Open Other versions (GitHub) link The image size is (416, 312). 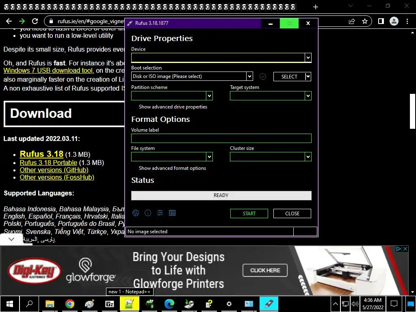tap(54, 170)
